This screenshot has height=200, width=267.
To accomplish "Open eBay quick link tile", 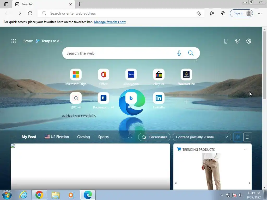I will pos(159,77).
